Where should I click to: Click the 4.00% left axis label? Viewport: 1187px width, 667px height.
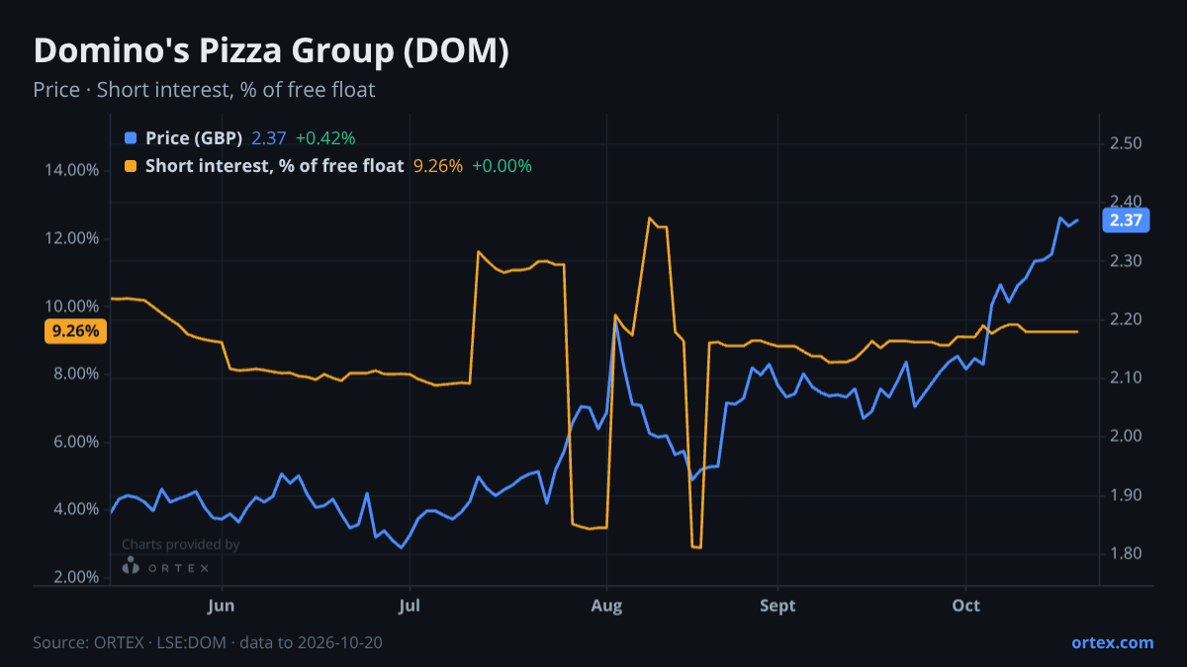tap(76, 509)
